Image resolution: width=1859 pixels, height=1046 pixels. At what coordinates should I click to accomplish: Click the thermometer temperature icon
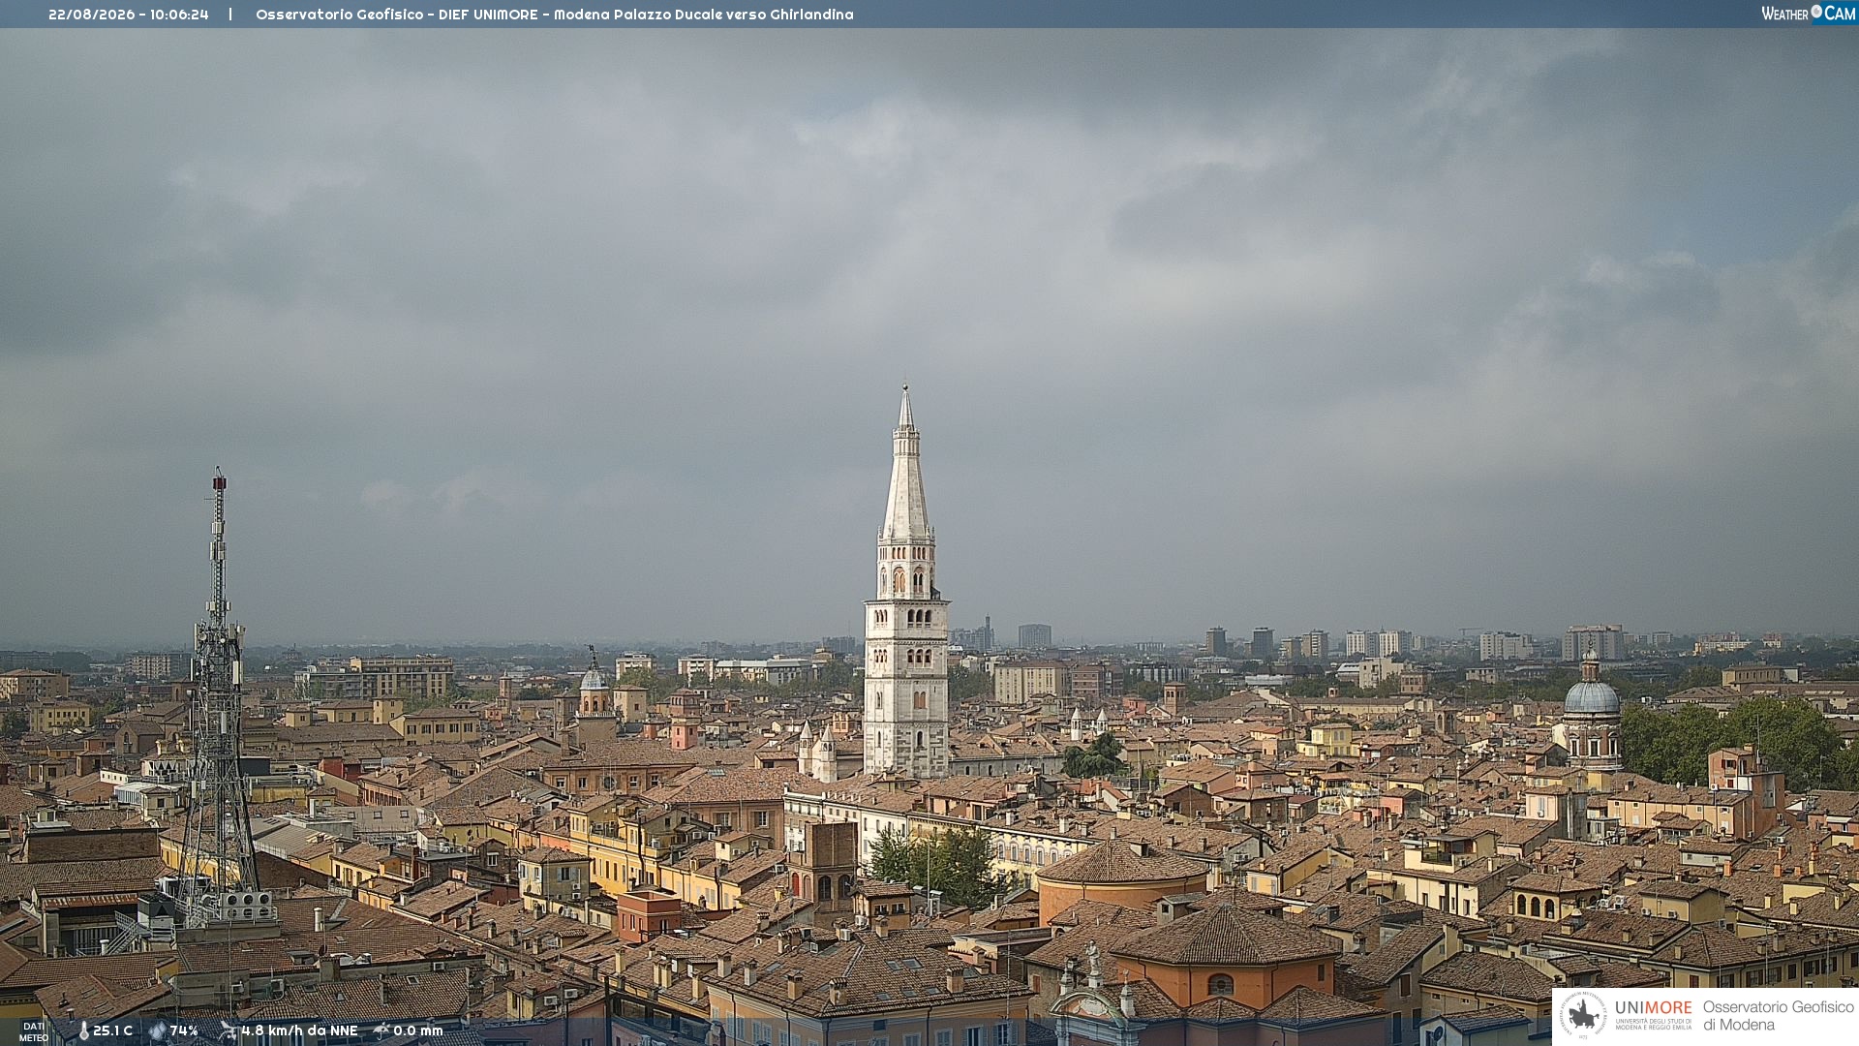coord(83,1031)
